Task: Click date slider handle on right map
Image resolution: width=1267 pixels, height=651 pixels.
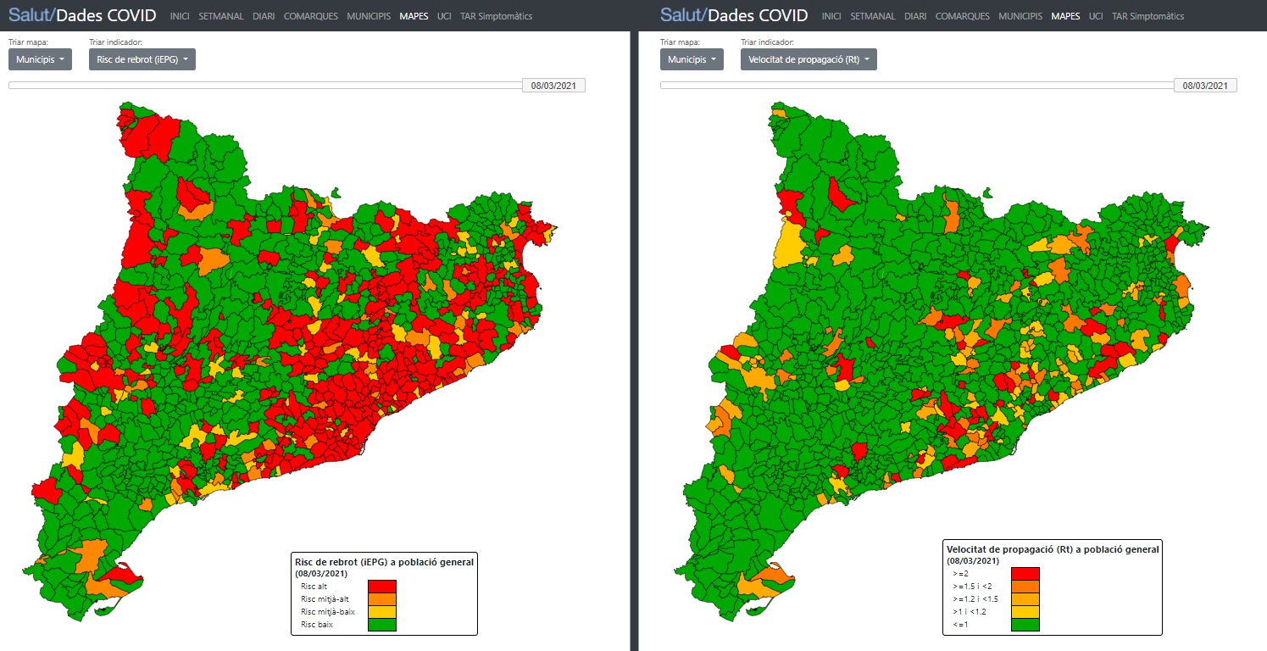Action: coord(1205,86)
